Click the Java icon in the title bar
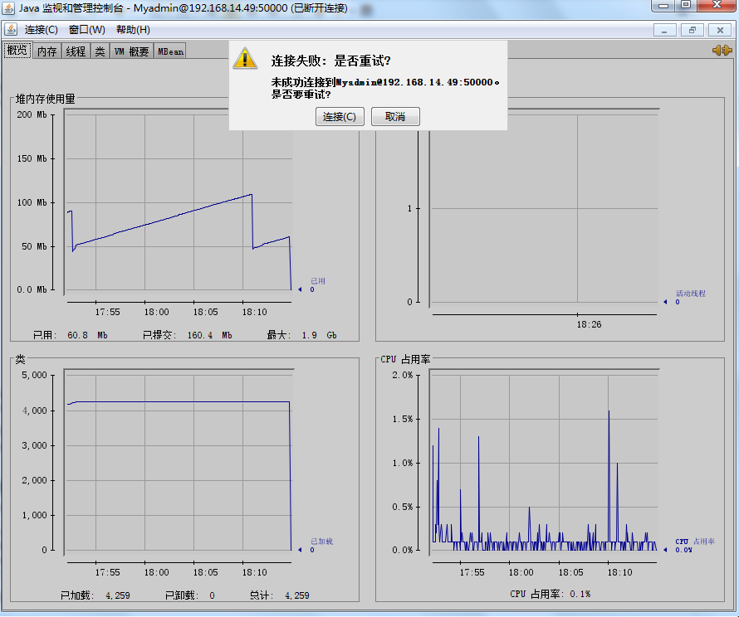The height and width of the screenshot is (617, 739). click(x=8, y=8)
